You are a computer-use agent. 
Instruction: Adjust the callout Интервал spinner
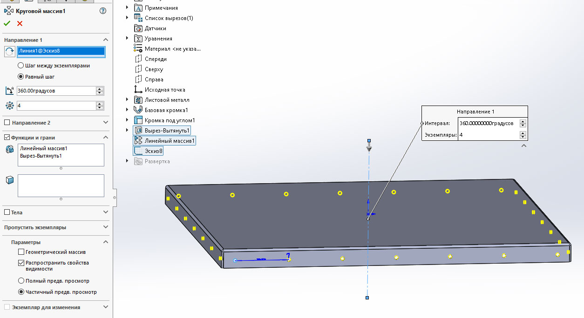pyautogui.click(x=523, y=123)
